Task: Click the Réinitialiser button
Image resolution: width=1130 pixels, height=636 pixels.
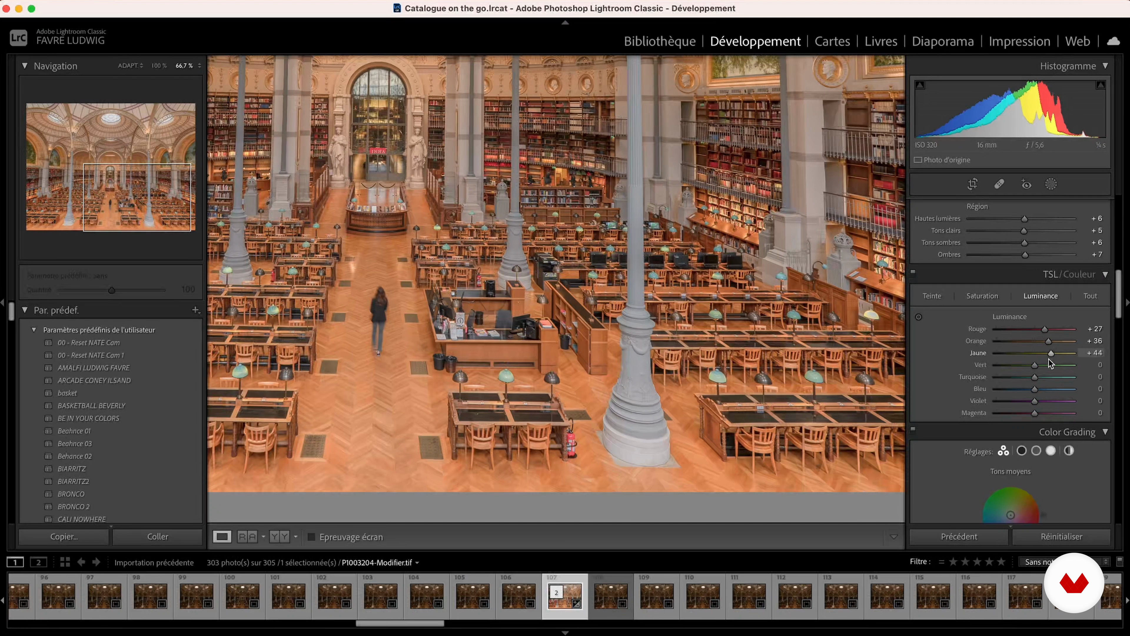Action: click(x=1061, y=537)
